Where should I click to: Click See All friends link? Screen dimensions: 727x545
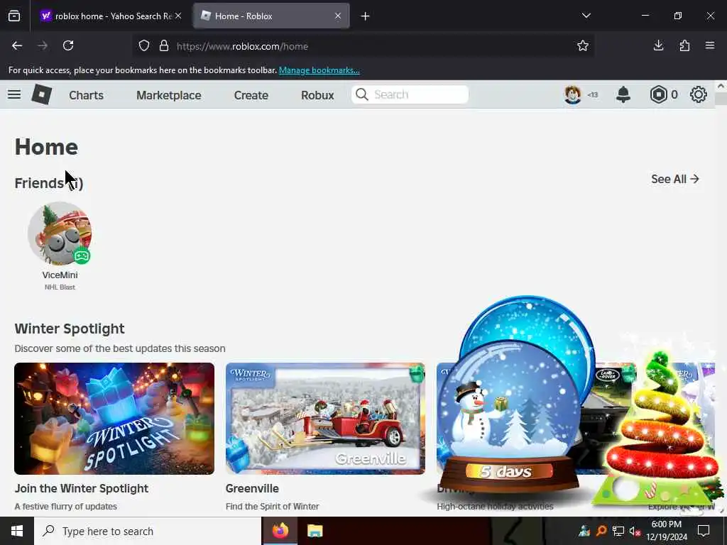click(674, 179)
